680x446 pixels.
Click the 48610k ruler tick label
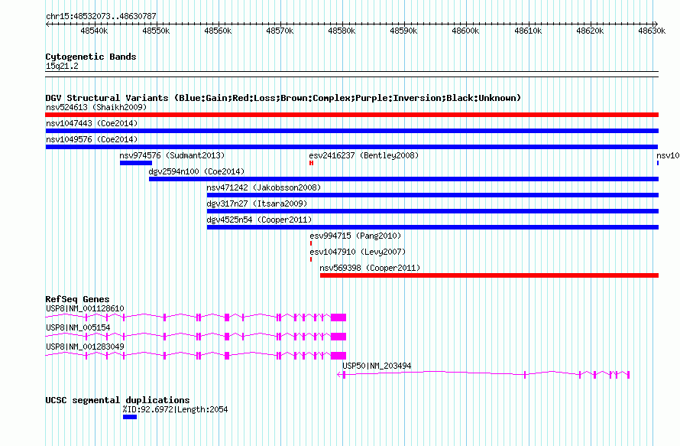pyautogui.click(x=528, y=31)
